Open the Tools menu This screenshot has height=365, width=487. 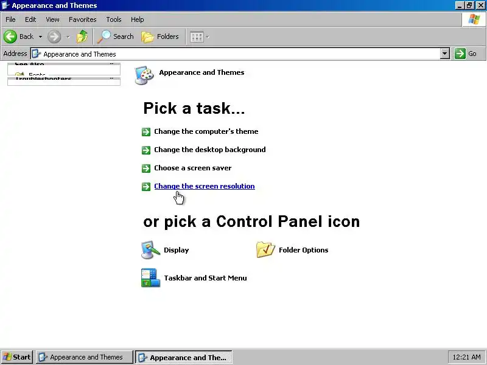(114, 19)
